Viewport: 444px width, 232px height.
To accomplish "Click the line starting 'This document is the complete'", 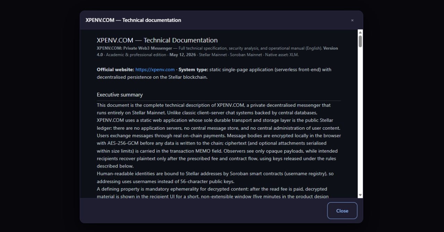I will 214,105.
